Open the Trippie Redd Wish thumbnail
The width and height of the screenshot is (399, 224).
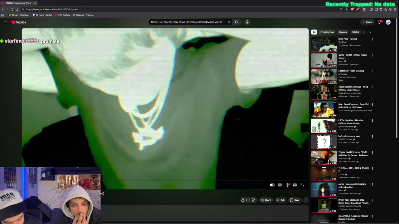point(324,158)
